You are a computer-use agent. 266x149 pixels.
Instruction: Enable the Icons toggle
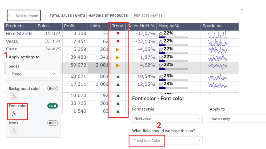[52, 123]
